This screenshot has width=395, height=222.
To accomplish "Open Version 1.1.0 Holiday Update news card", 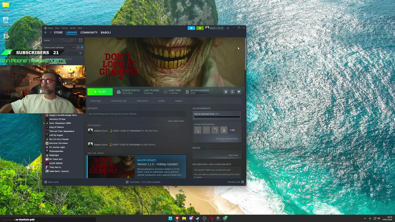I will (136, 167).
